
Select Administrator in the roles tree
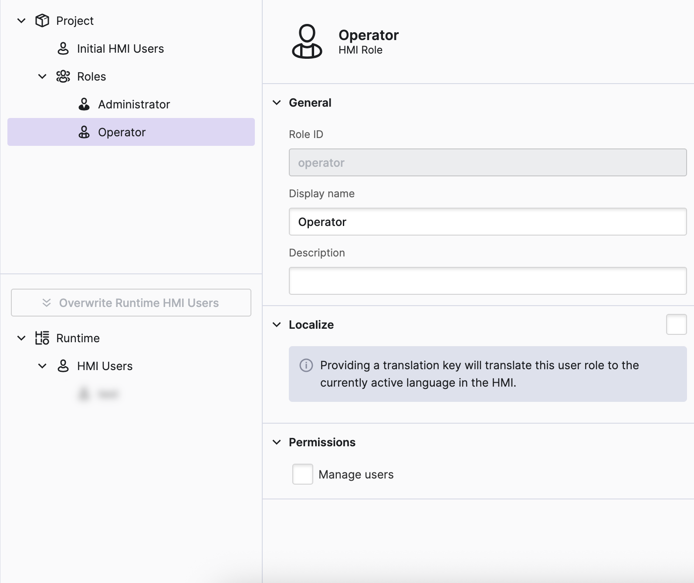pos(134,104)
